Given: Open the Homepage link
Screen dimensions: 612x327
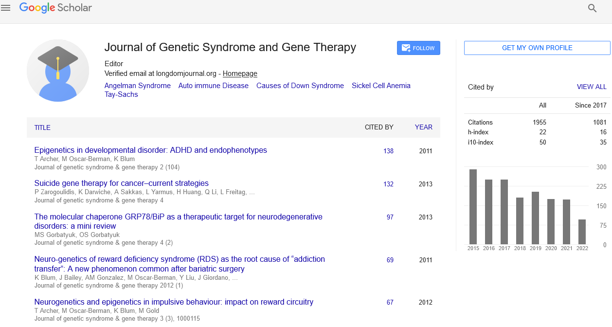Looking at the screenshot, I should (240, 73).
